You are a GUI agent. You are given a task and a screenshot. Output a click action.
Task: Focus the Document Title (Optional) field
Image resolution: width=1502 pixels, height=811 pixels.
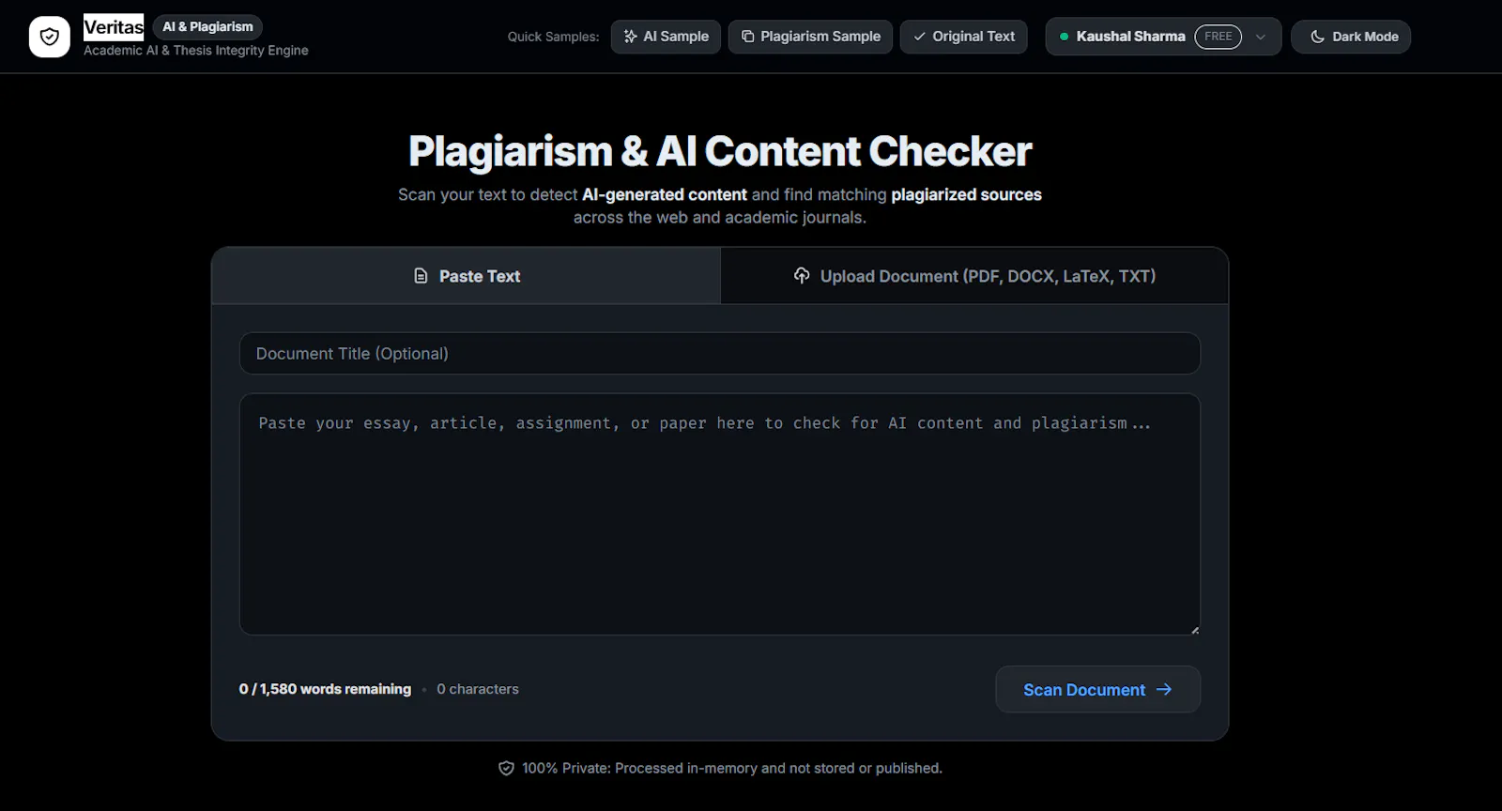pos(720,354)
